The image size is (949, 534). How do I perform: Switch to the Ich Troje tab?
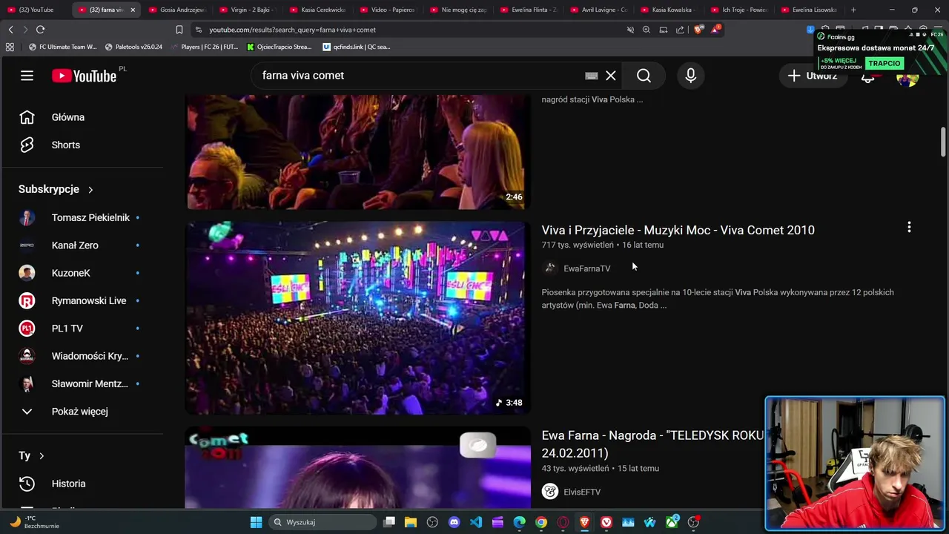click(739, 10)
